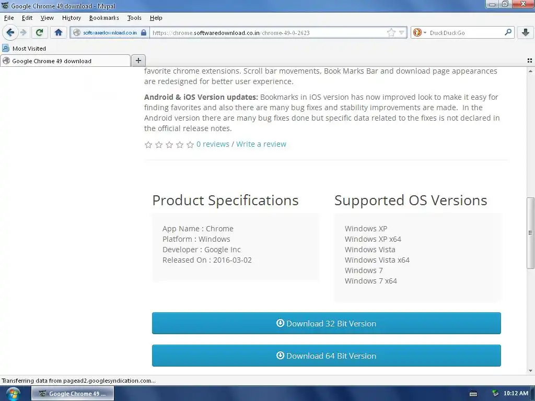Open the tab groups grid icon
Image resolution: width=535 pixels, height=401 pixels.
tap(530, 61)
